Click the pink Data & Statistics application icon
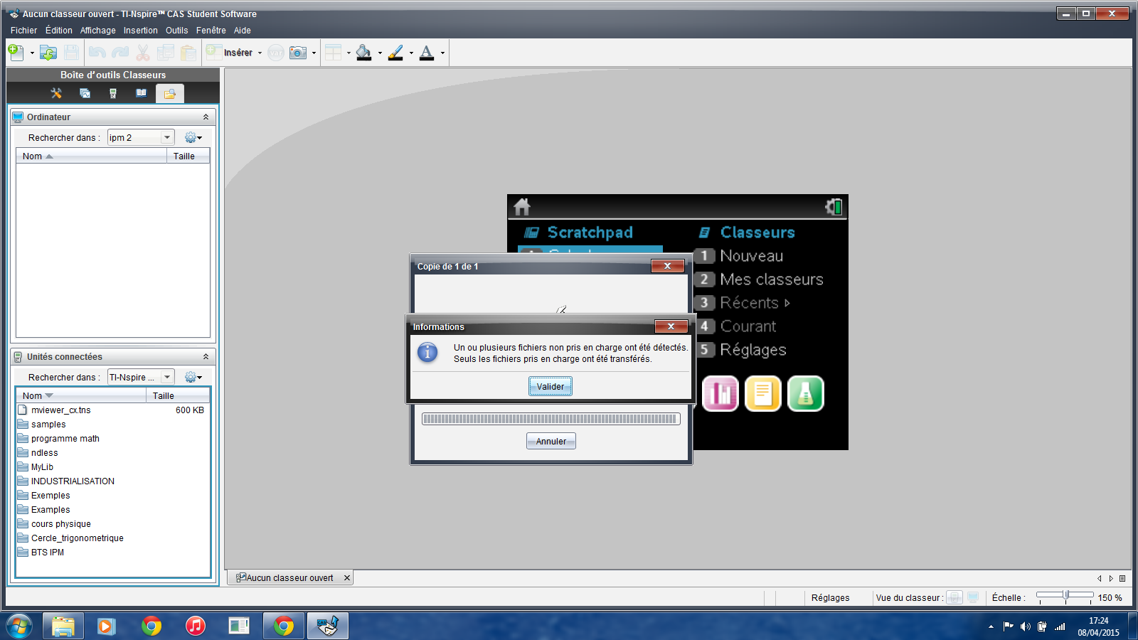Viewport: 1138px width, 640px height. tap(720, 393)
